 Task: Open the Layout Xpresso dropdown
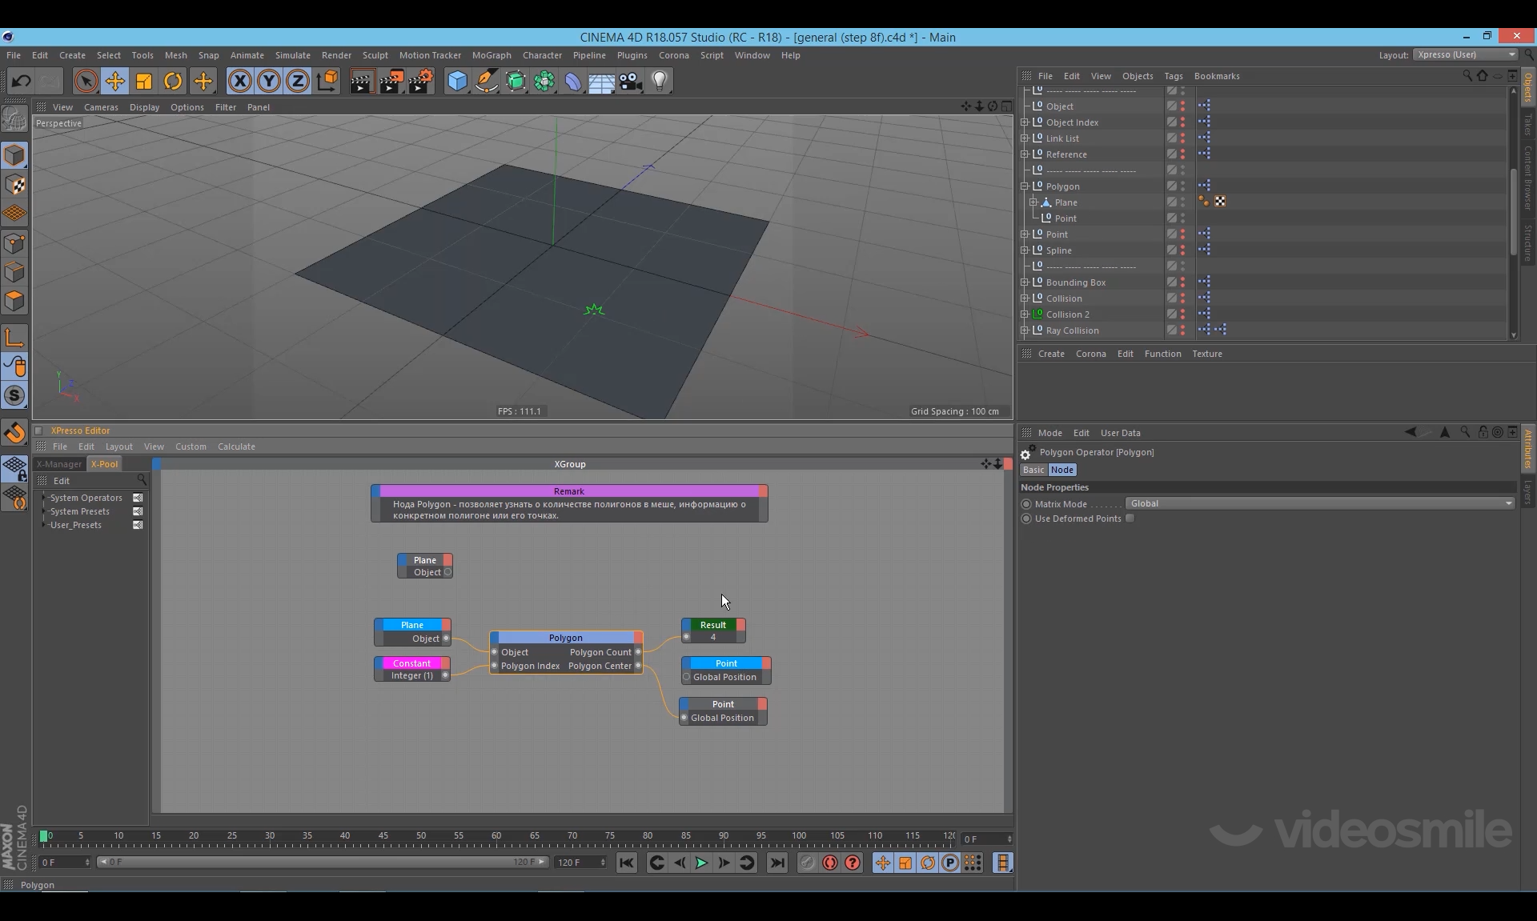point(1465,54)
